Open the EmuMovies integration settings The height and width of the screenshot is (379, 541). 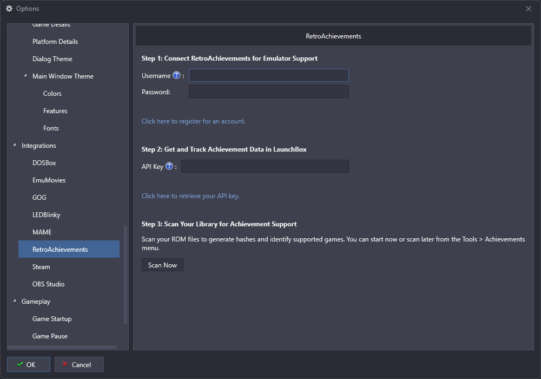49,180
